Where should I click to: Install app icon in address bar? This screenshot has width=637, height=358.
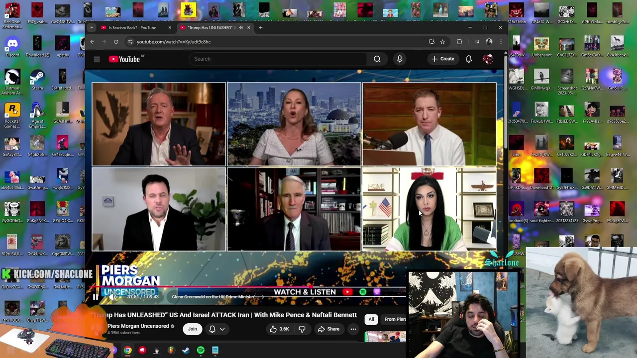point(431,42)
